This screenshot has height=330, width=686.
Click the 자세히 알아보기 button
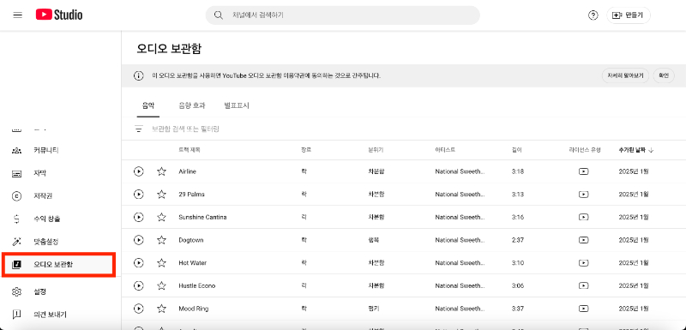(625, 75)
